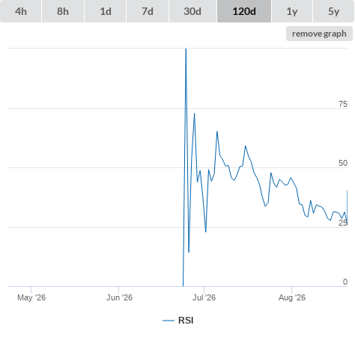Select the 7d range tab
The image size is (355, 340).
pyautogui.click(x=148, y=11)
